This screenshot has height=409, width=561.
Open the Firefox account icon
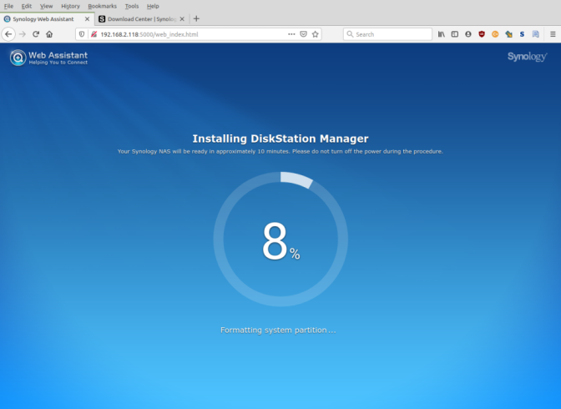468,34
